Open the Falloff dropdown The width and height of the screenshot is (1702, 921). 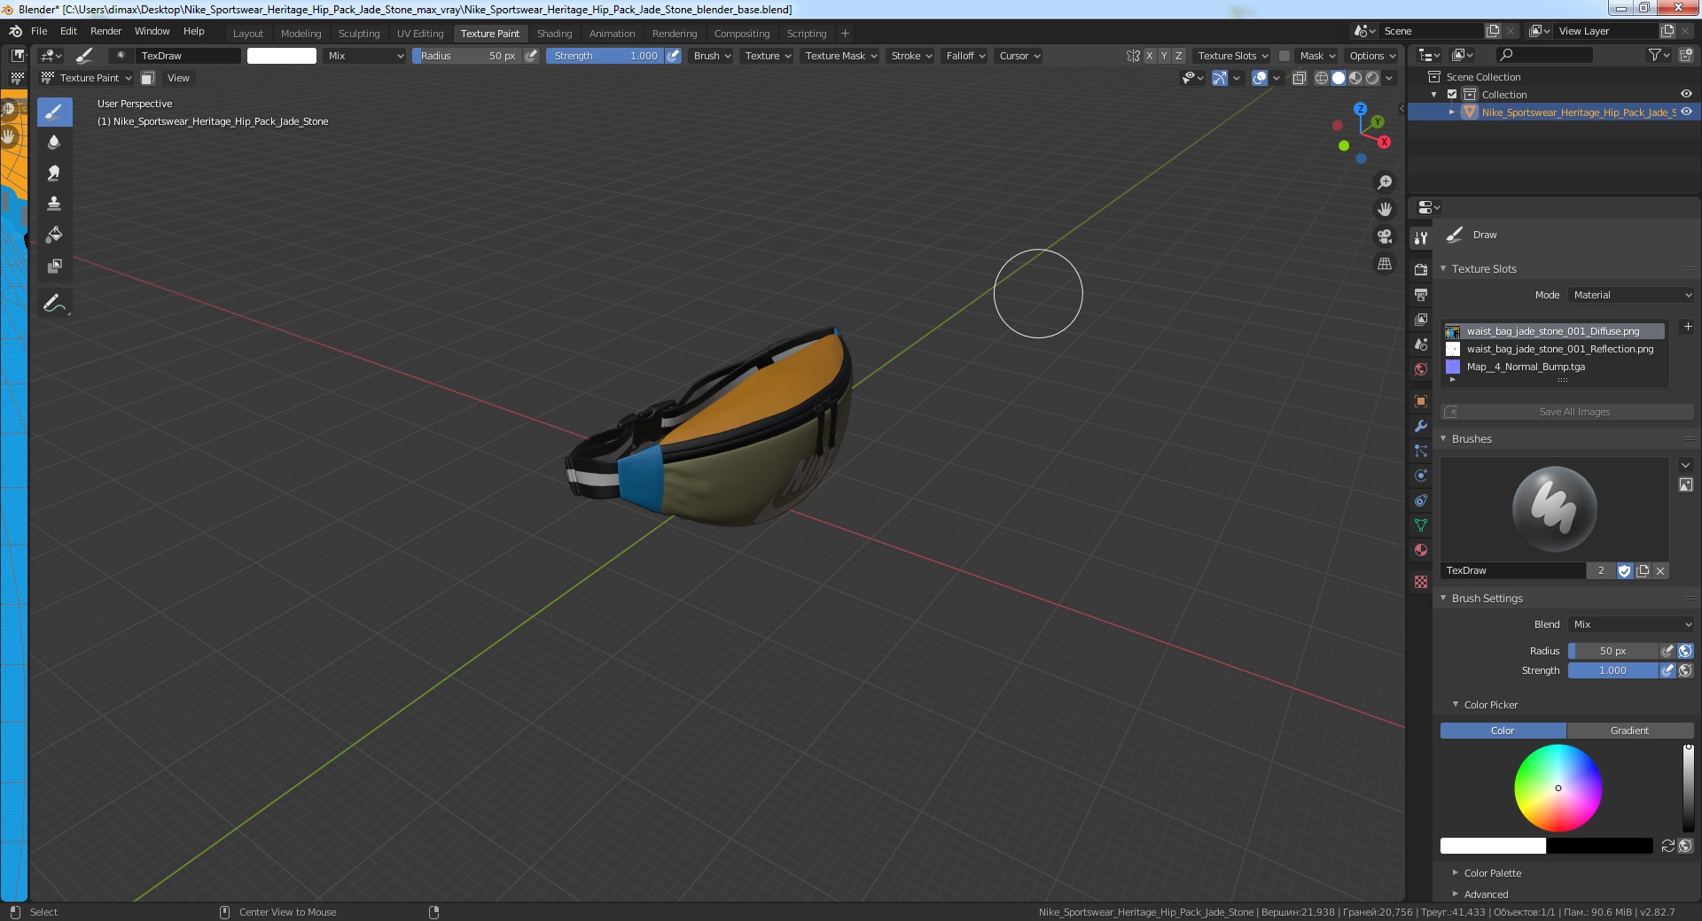pos(965,56)
